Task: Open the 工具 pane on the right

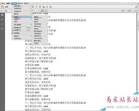Action: click(123, 11)
